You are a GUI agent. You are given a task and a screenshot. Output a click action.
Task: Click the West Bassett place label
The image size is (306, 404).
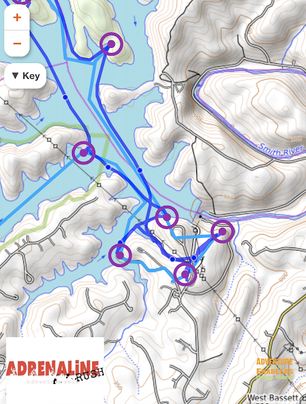click(x=275, y=398)
